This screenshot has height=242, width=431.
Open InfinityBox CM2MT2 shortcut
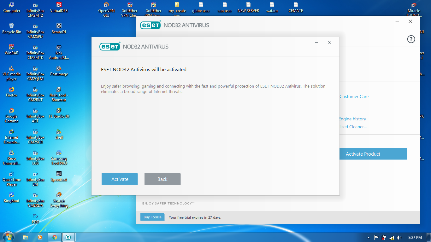point(35,10)
